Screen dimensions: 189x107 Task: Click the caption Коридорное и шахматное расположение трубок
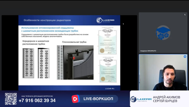coord(36,43)
